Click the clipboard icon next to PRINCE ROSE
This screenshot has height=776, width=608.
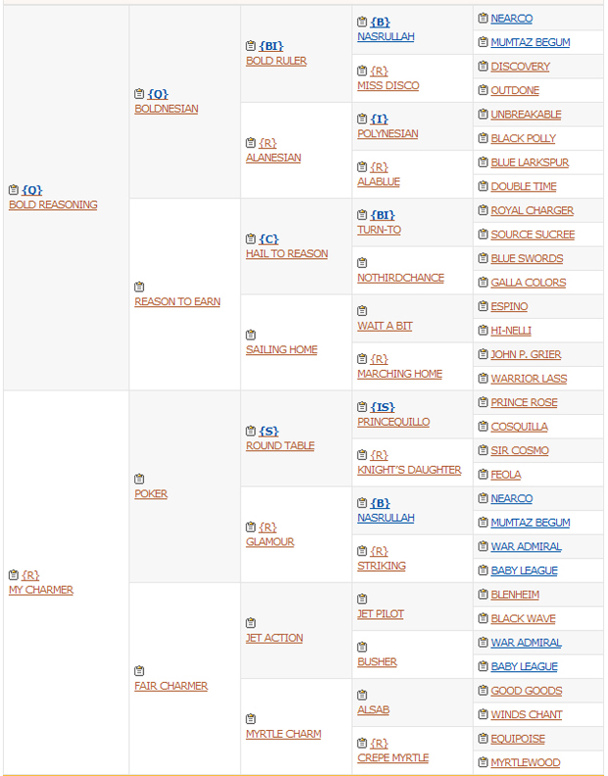click(482, 402)
